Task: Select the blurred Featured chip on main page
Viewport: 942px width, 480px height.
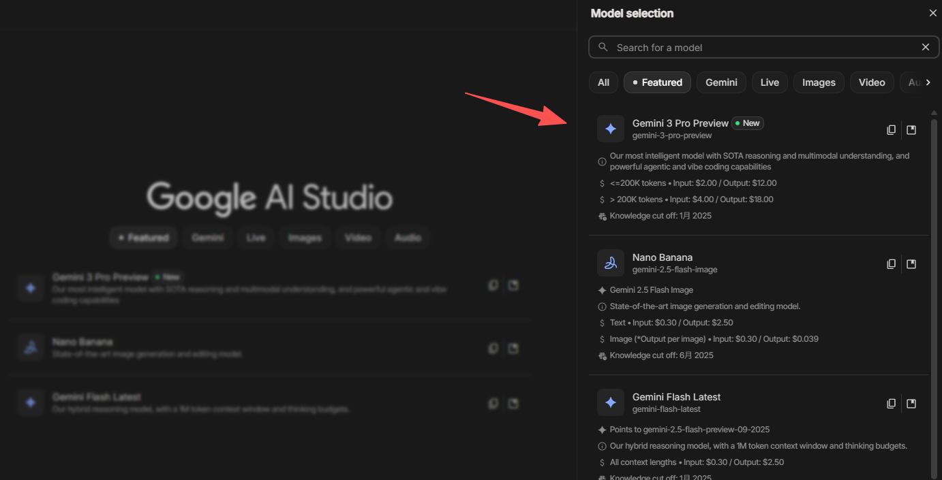Action: pyautogui.click(x=144, y=238)
